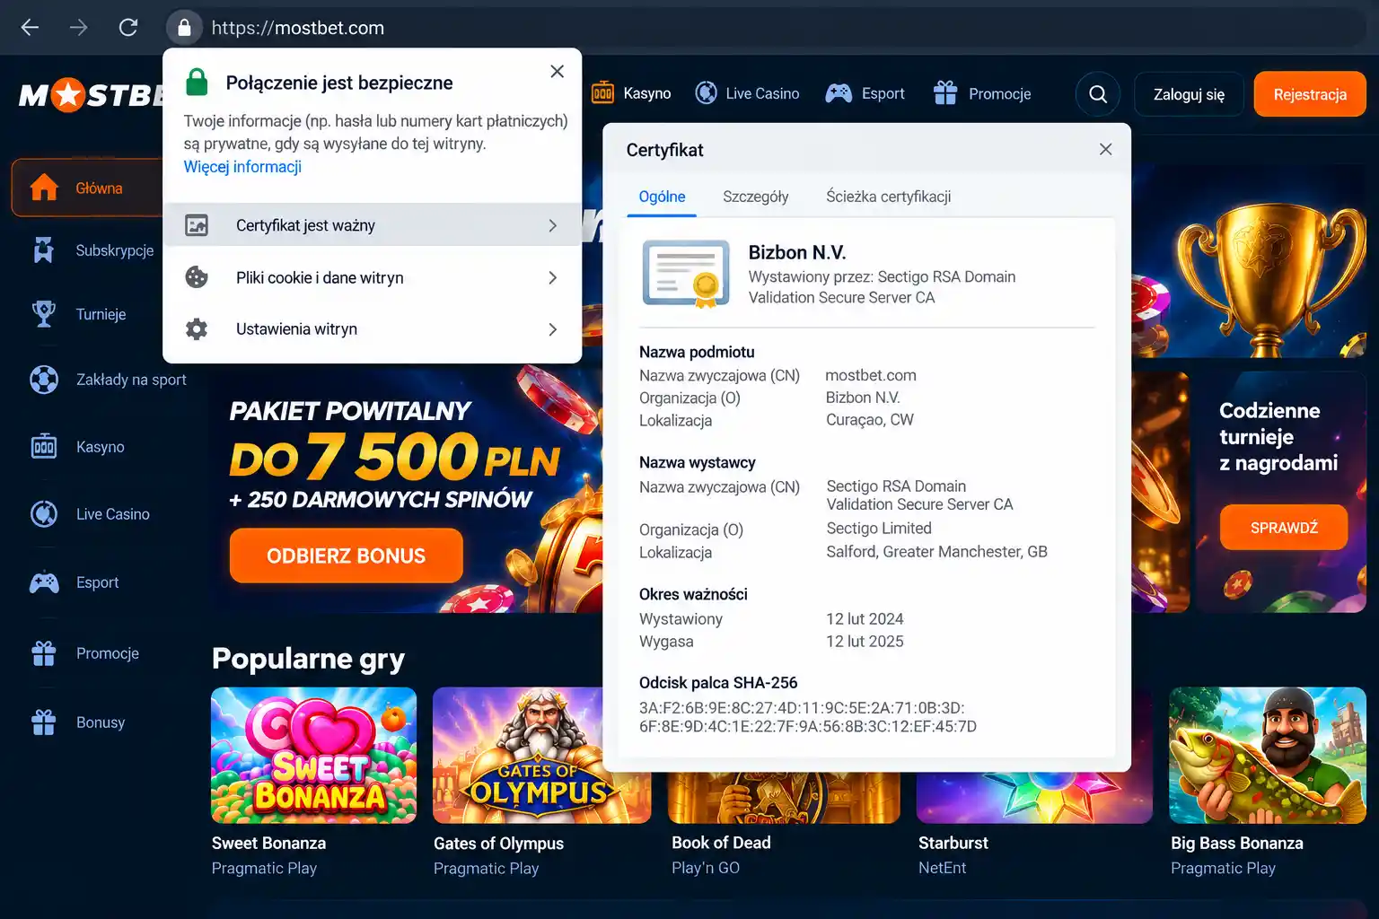Image resolution: width=1379 pixels, height=919 pixels.
Task: Switch to Ścieżka certyfikacji tab
Action: [x=888, y=197]
